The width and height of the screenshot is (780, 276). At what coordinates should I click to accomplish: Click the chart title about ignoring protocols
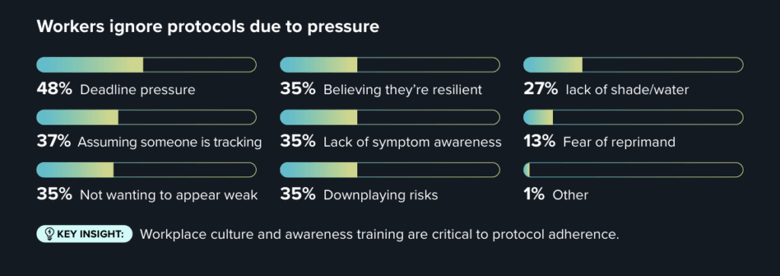pyautogui.click(x=208, y=27)
